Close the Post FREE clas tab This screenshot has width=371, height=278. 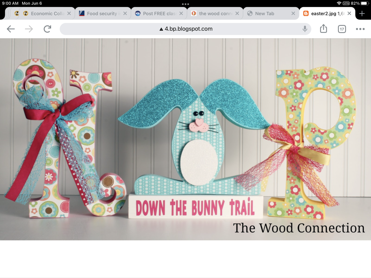(x=181, y=14)
